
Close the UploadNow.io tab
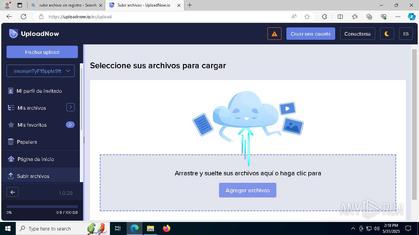click(179, 5)
